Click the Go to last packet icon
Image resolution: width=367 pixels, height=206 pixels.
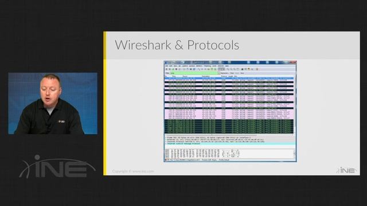coord(215,69)
